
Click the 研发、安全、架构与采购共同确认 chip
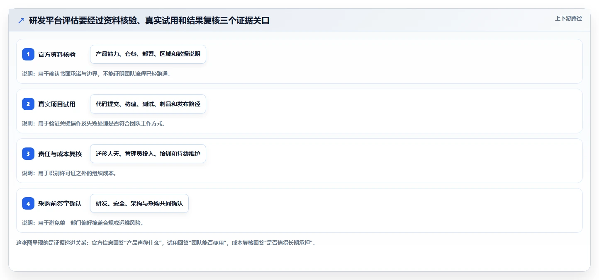pos(139,203)
